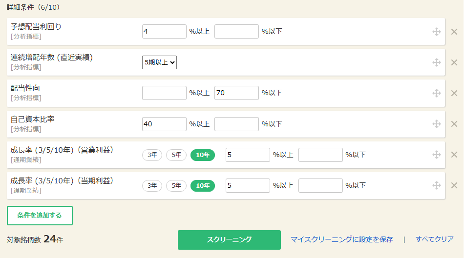Screen dimensions: 465x258
Task: Remove the 当期利益 growth rate condition
Action: click(x=454, y=185)
